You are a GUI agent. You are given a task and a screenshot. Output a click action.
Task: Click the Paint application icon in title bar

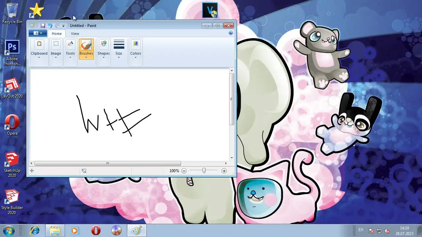pos(32,26)
